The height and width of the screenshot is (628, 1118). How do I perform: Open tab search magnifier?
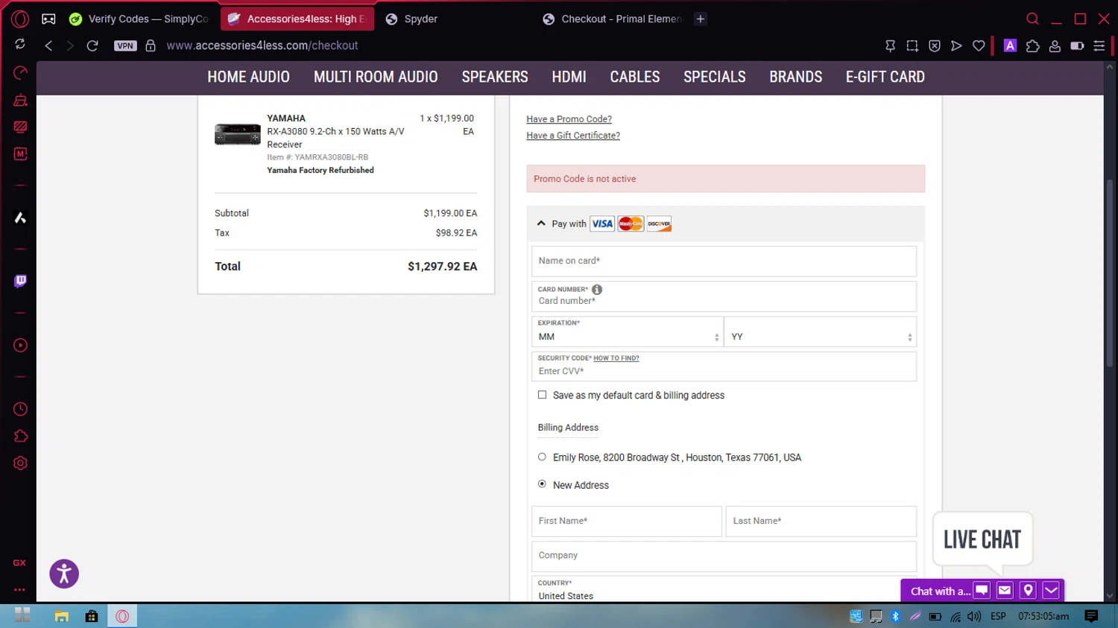click(1032, 19)
